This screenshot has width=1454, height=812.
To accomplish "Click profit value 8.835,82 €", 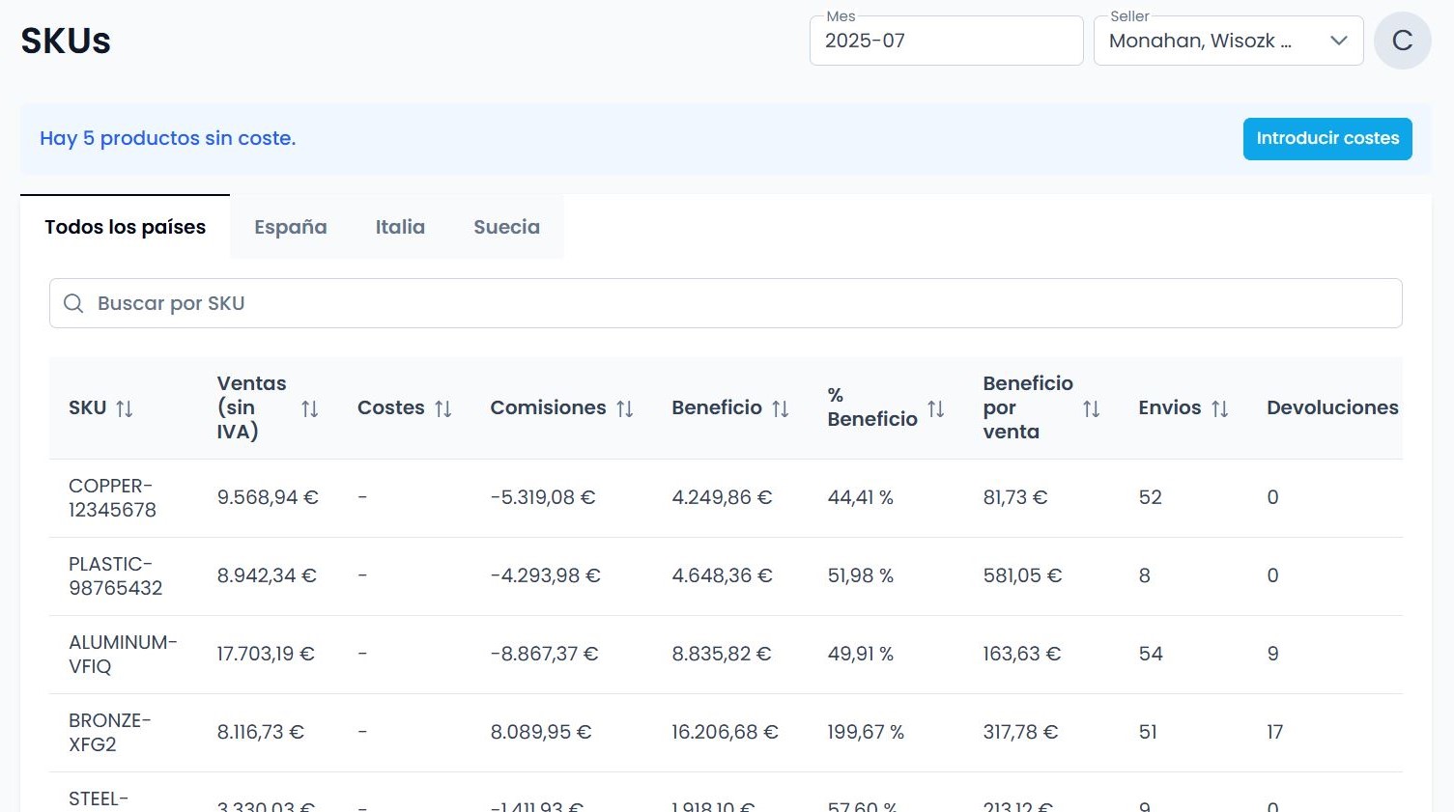I will [722, 654].
